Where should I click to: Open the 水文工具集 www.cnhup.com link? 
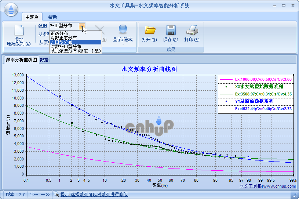pos(267,186)
